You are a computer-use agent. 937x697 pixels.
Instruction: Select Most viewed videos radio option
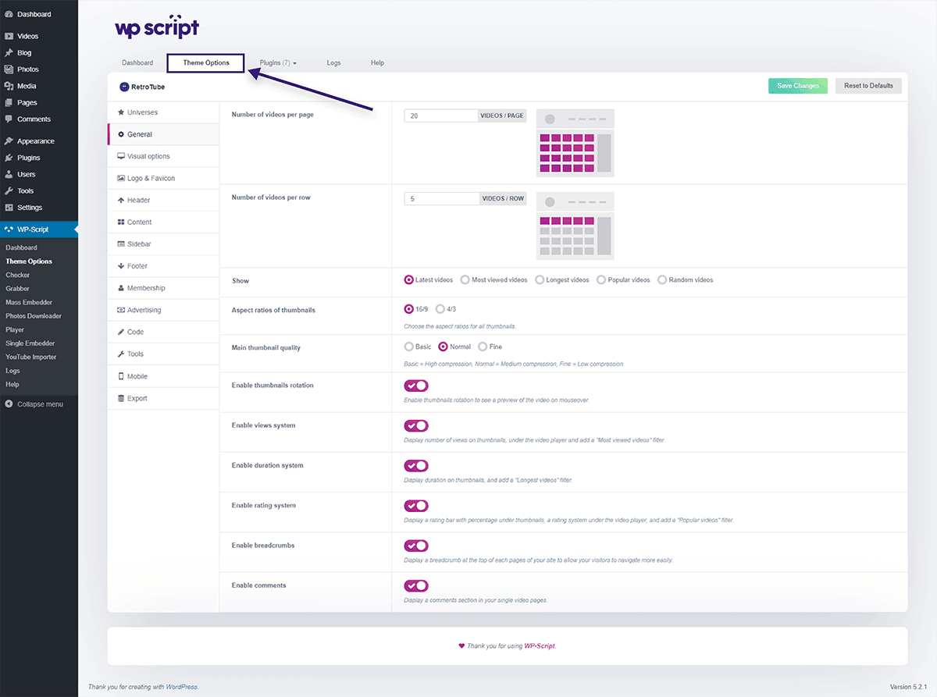pos(465,279)
